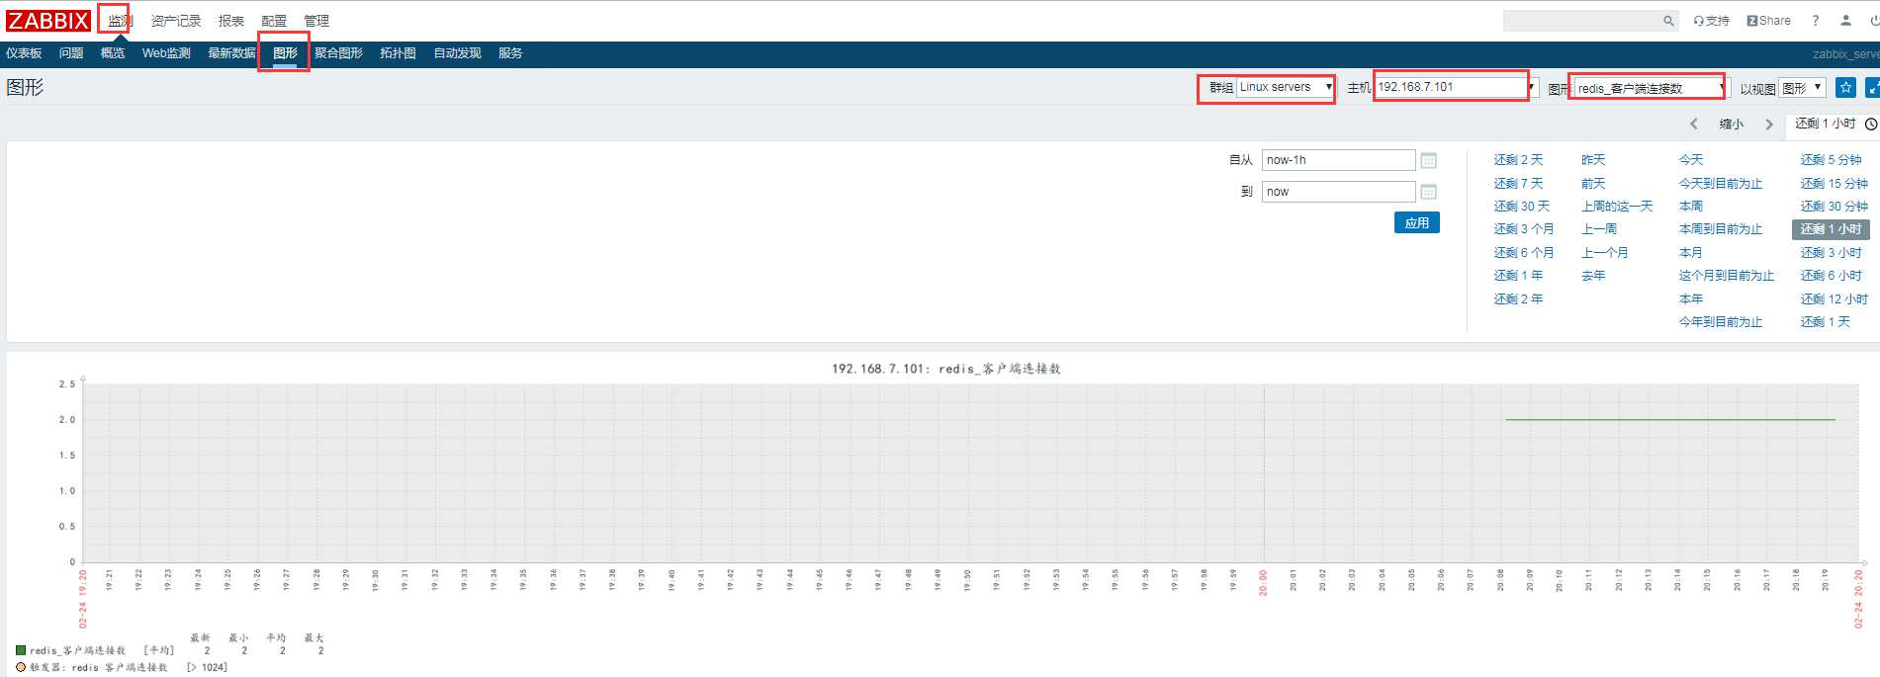Viewport: 1880px width, 677px height.
Task: Open the 配置 top menu
Action: [x=274, y=21]
